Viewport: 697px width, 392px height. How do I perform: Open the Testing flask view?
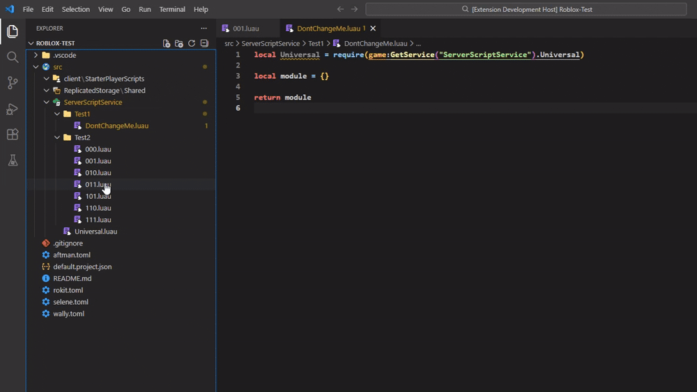13,160
